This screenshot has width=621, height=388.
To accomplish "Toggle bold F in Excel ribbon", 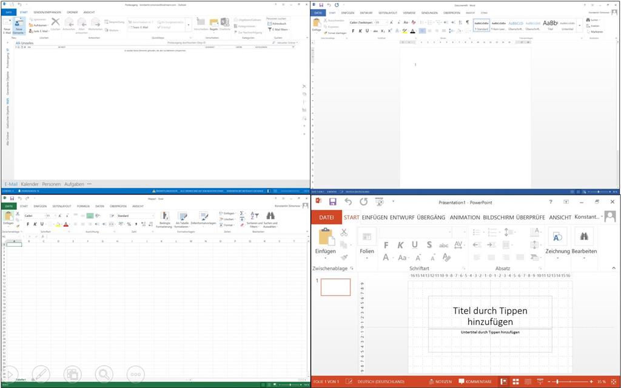I will coord(28,224).
